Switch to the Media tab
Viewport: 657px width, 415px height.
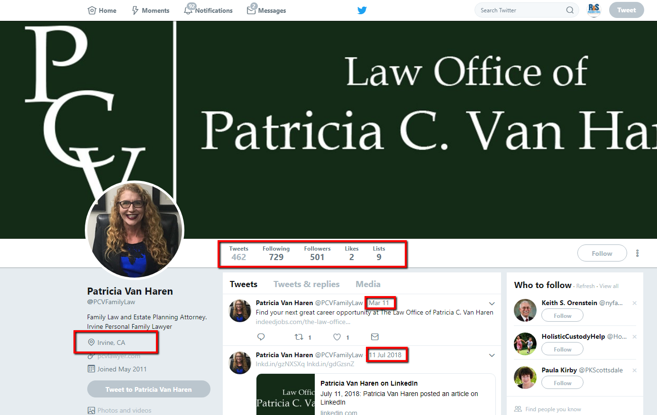pos(368,284)
